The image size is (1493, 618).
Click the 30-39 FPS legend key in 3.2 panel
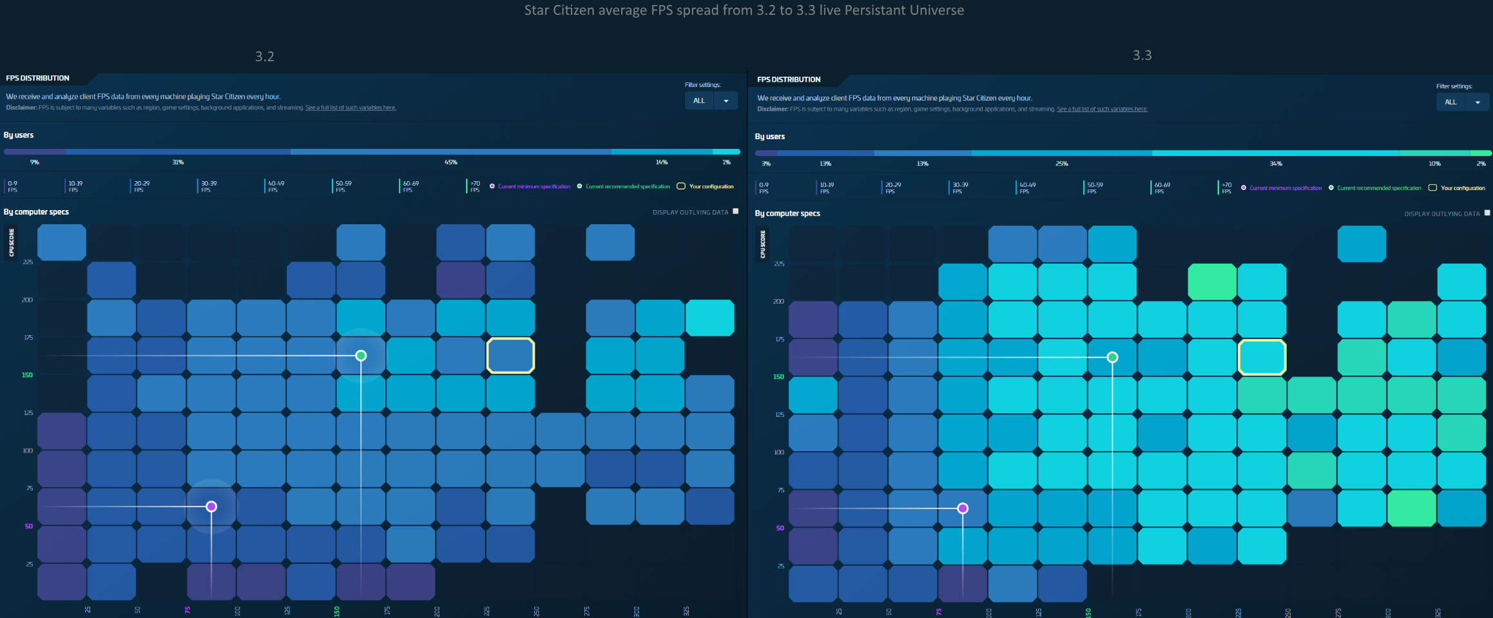point(207,186)
